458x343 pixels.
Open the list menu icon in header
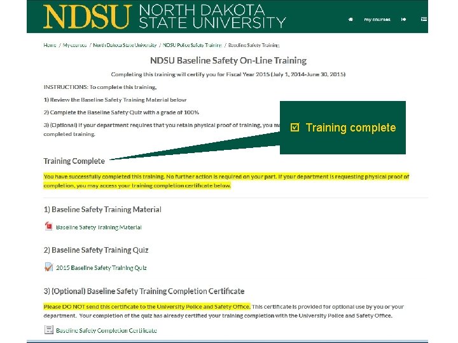coord(424,19)
